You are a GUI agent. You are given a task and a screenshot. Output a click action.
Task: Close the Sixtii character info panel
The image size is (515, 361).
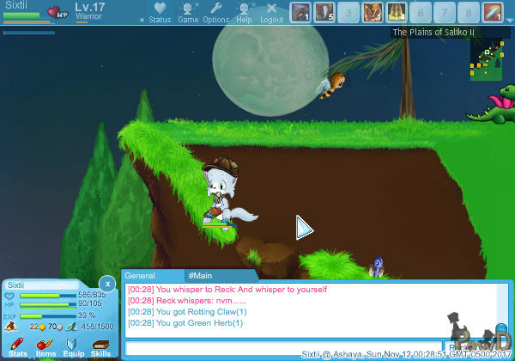coord(106,283)
